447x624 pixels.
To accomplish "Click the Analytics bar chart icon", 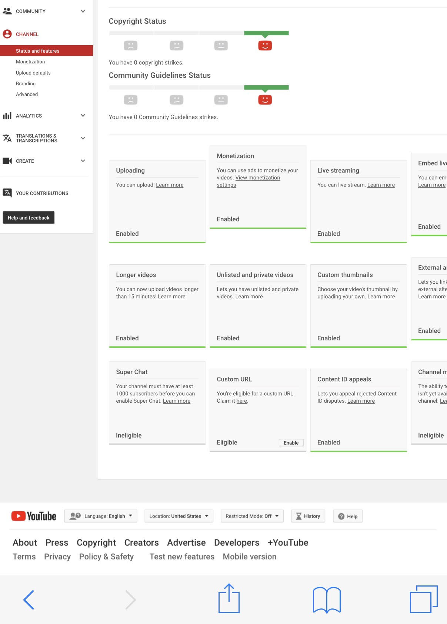I will click(7, 116).
